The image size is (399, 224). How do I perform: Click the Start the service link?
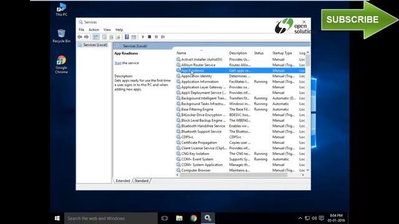point(118,63)
